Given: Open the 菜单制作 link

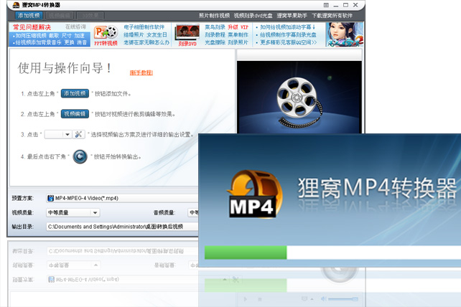Looking at the screenshot, I should [x=238, y=34].
